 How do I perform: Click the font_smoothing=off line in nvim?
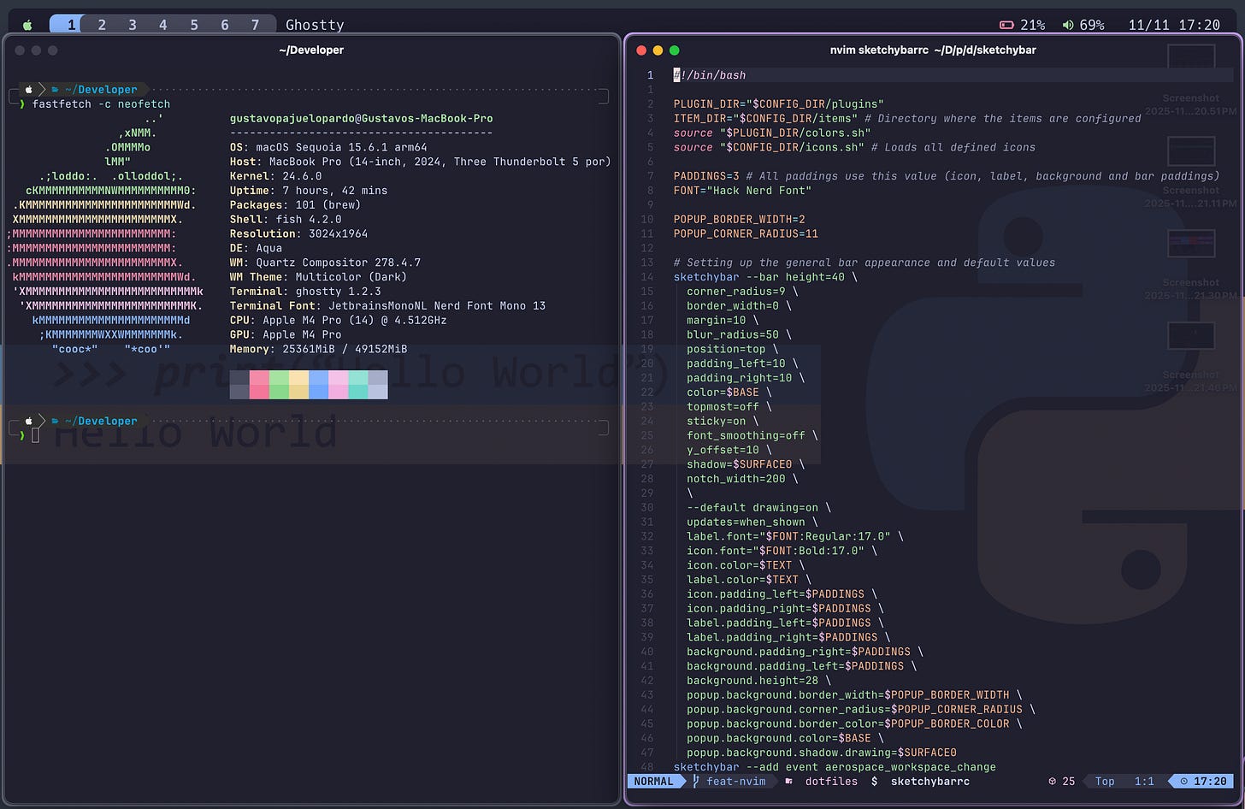[x=752, y=435]
